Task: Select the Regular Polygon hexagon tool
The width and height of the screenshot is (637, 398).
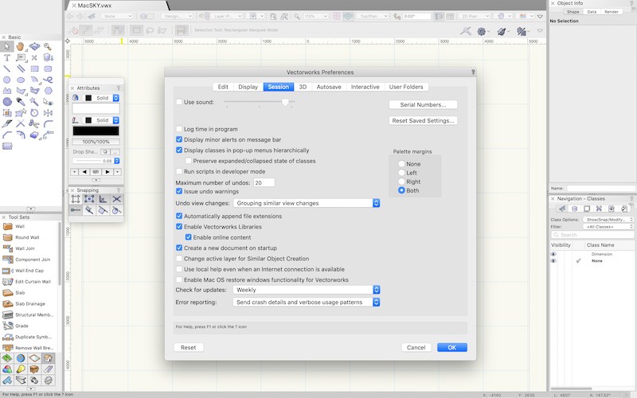Action: click(x=48, y=91)
